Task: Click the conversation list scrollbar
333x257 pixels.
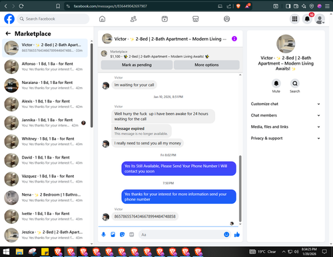Action: 92,85
